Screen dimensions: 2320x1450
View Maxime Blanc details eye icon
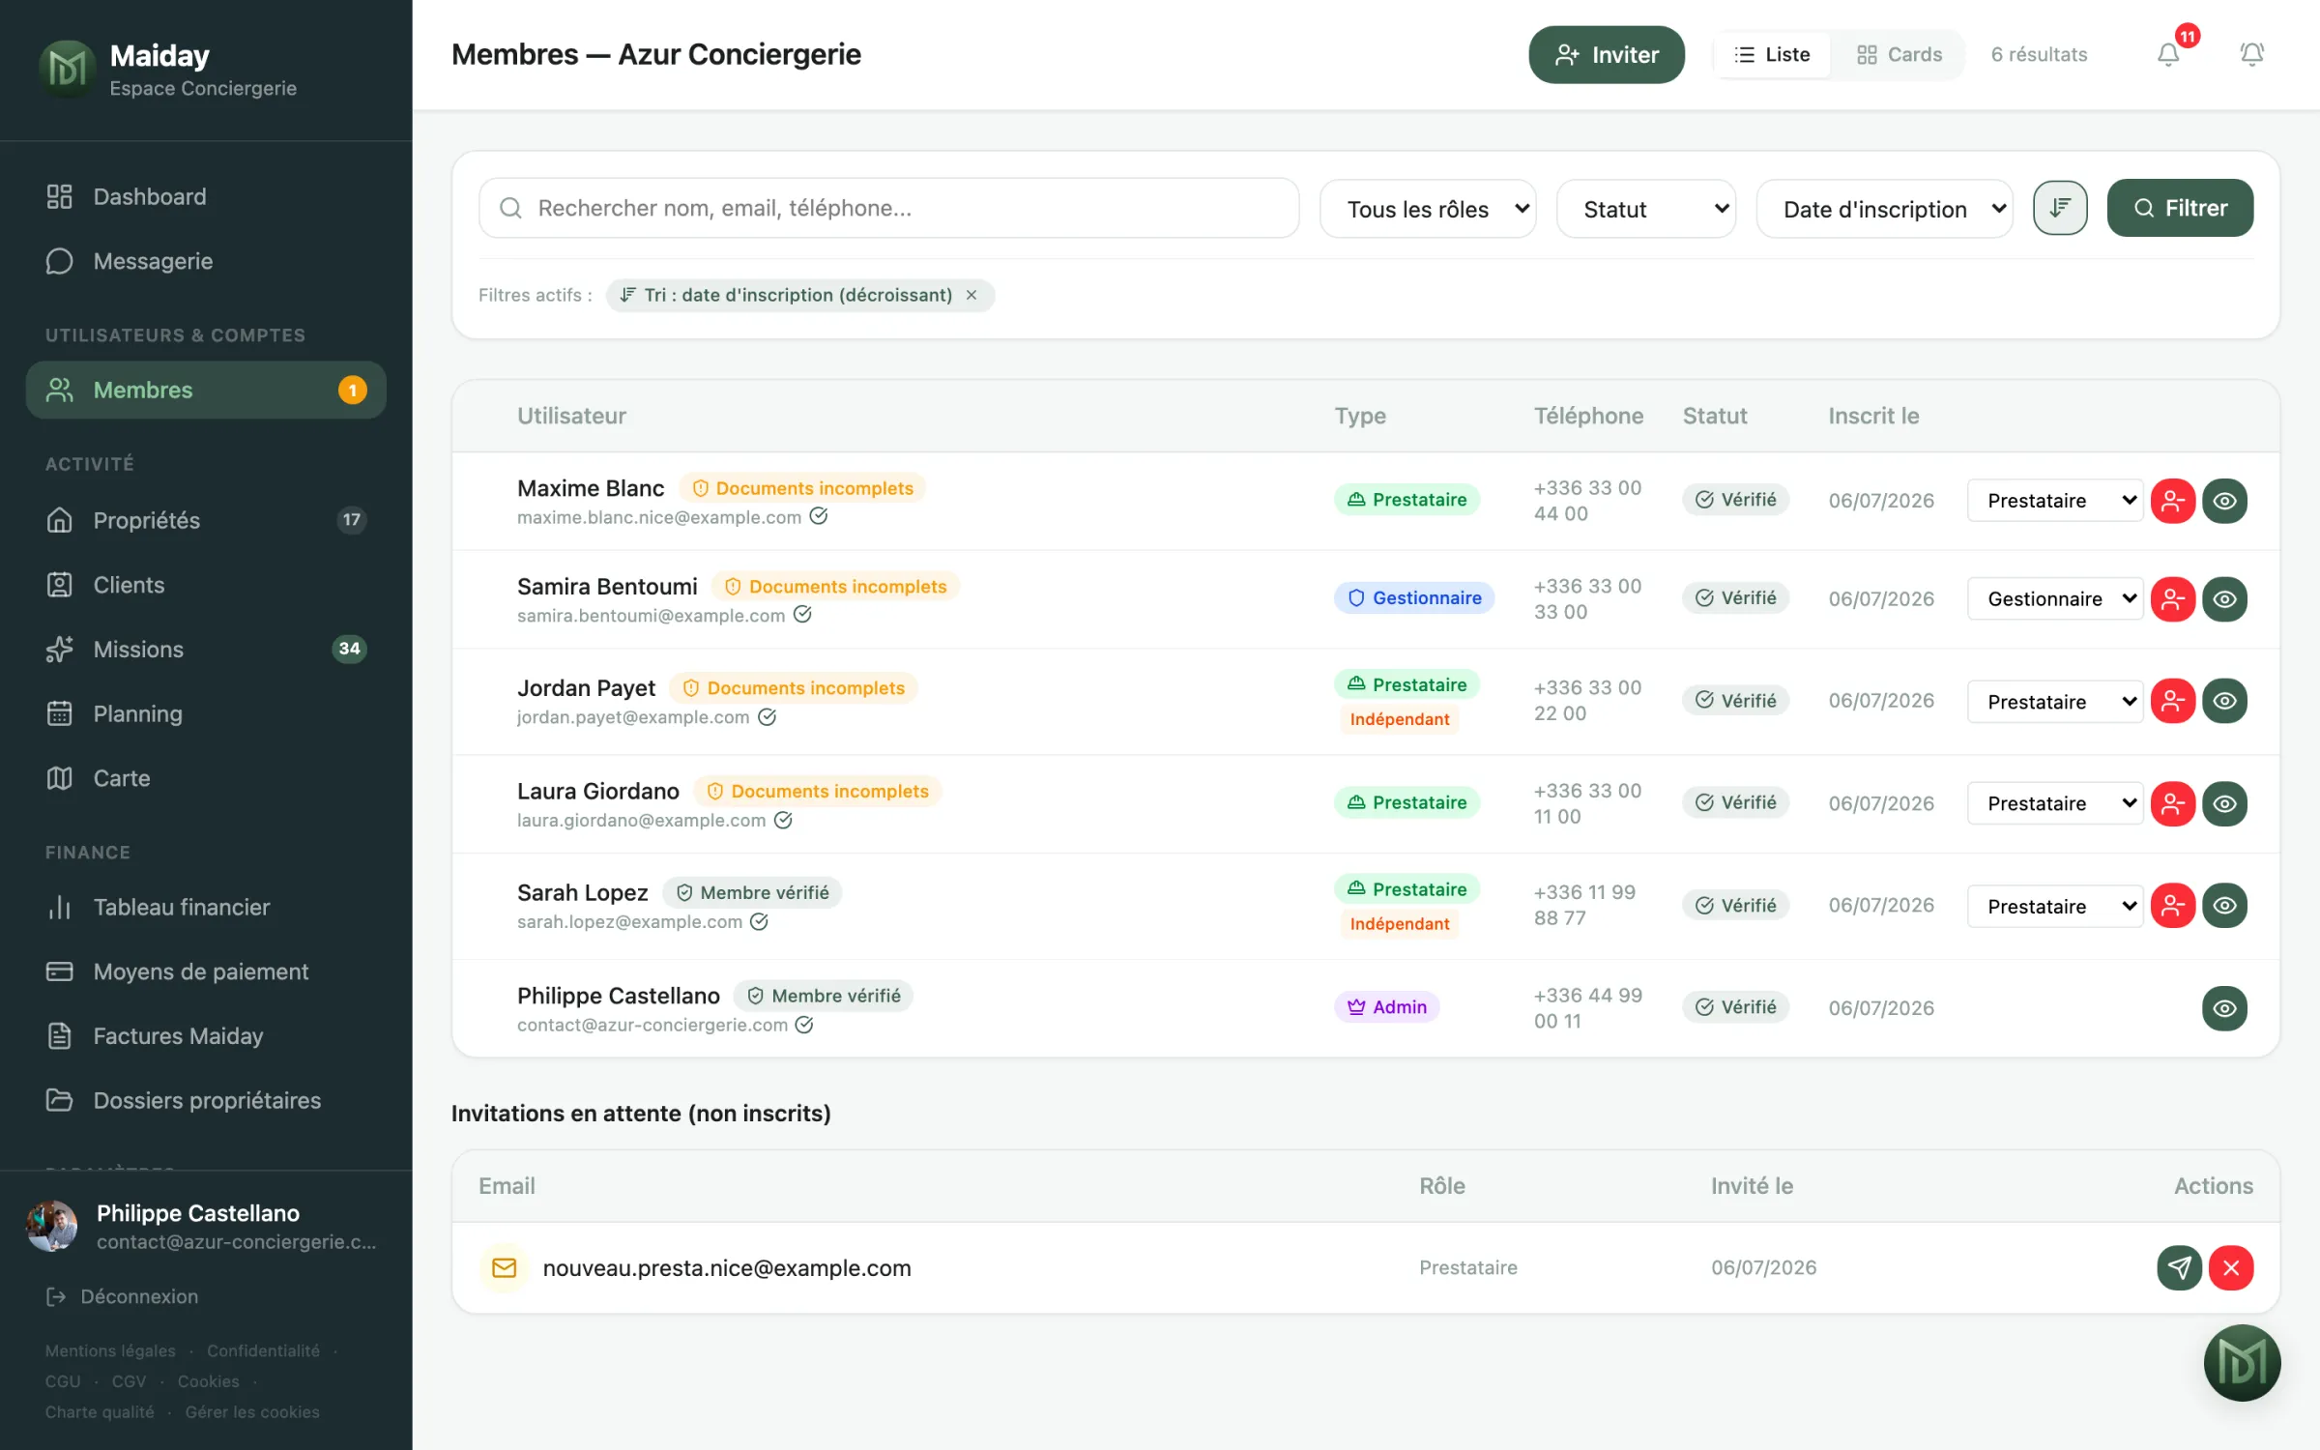click(2224, 501)
